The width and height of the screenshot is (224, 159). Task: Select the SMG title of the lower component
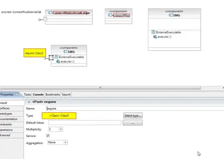coord(71,52)
